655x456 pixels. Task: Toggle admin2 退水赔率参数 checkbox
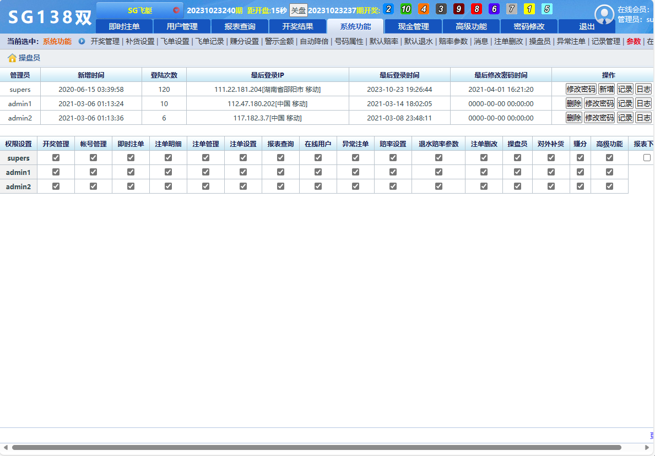pyautogui.click(x=439, y=186)
